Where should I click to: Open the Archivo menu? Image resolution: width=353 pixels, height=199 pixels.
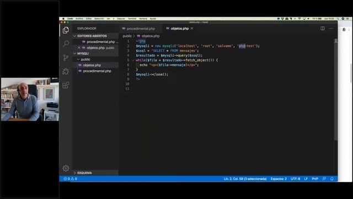tap(79, 19)
